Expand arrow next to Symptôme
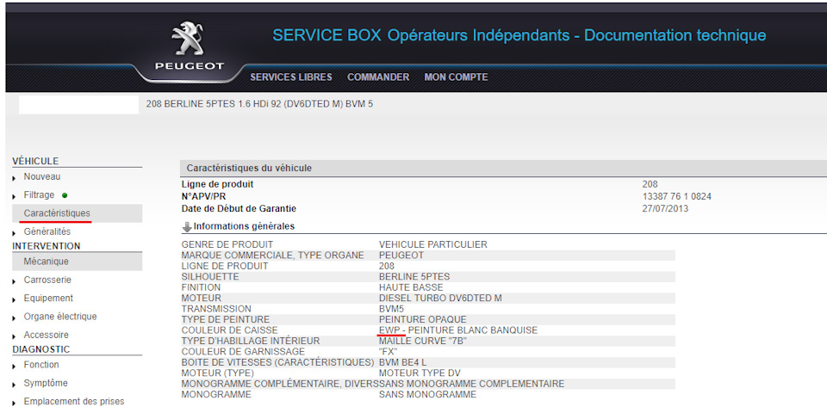Viewport: 827px width, 413px height. pos(15,385)
